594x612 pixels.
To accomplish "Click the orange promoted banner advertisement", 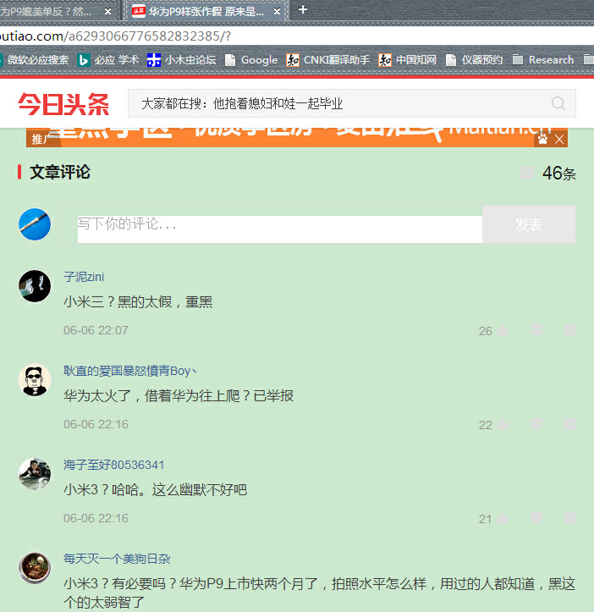I will tap(297, 137).
